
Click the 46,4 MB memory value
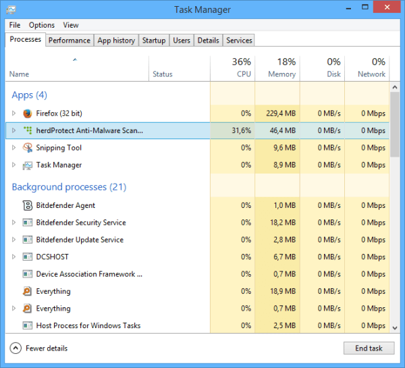click(x=283, y=130)
